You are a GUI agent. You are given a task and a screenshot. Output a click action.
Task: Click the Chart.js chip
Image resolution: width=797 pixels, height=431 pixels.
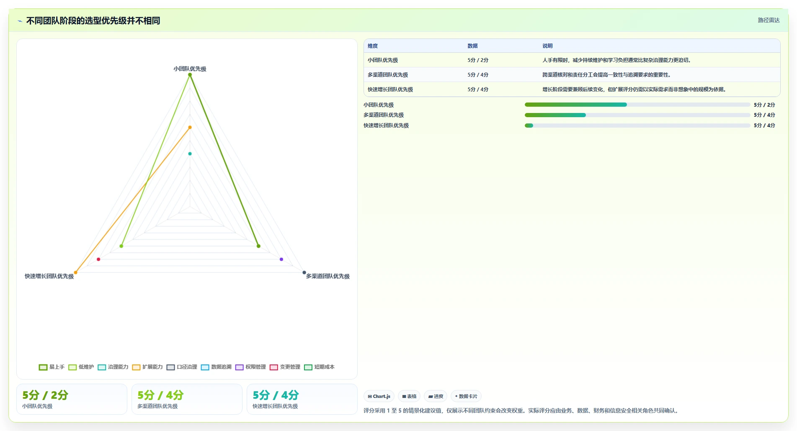[x=379, y=396]
